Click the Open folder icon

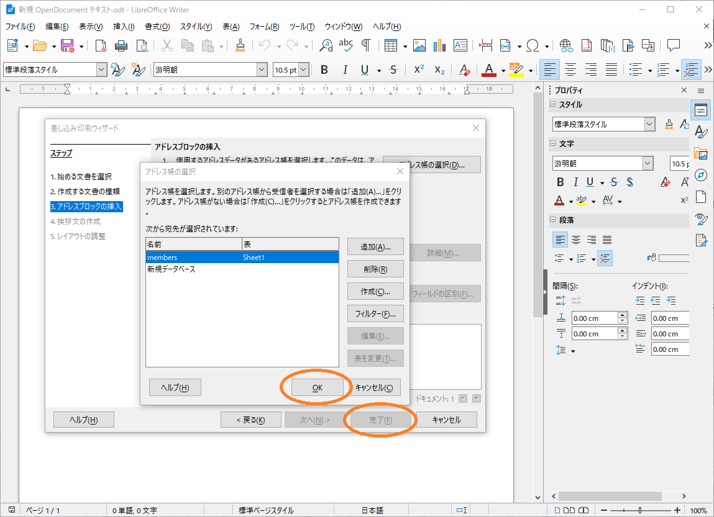(40, 45)
